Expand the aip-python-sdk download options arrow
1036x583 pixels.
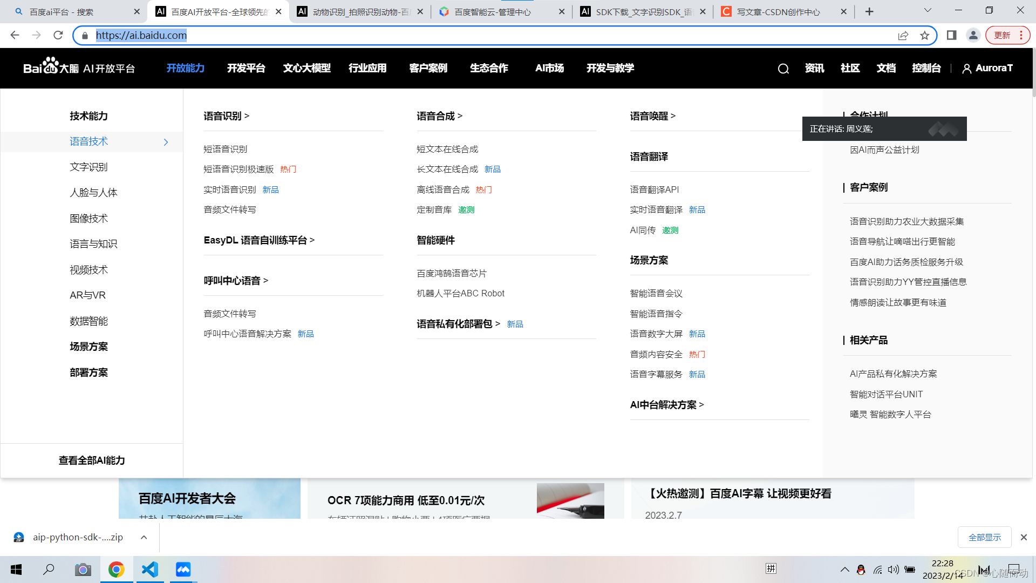(144, 537)
